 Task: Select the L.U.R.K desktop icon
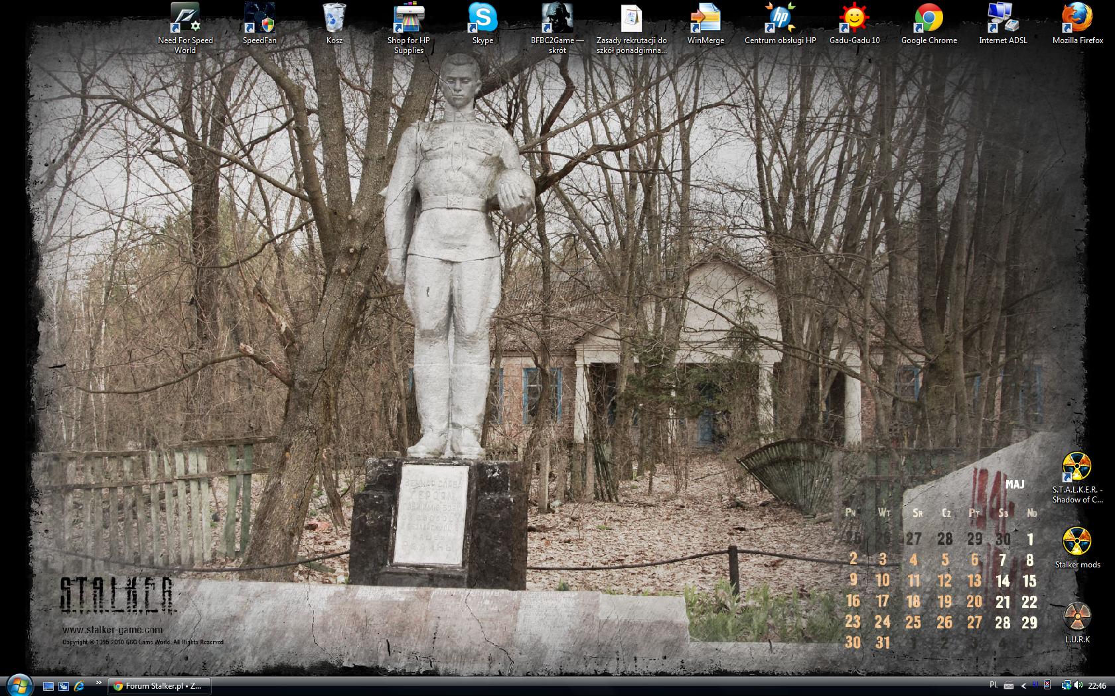[x=1077, y=616]
